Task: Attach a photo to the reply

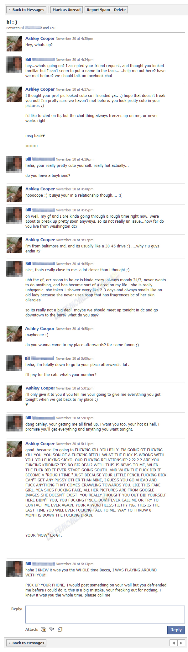Action: click(x=44, y=629)
